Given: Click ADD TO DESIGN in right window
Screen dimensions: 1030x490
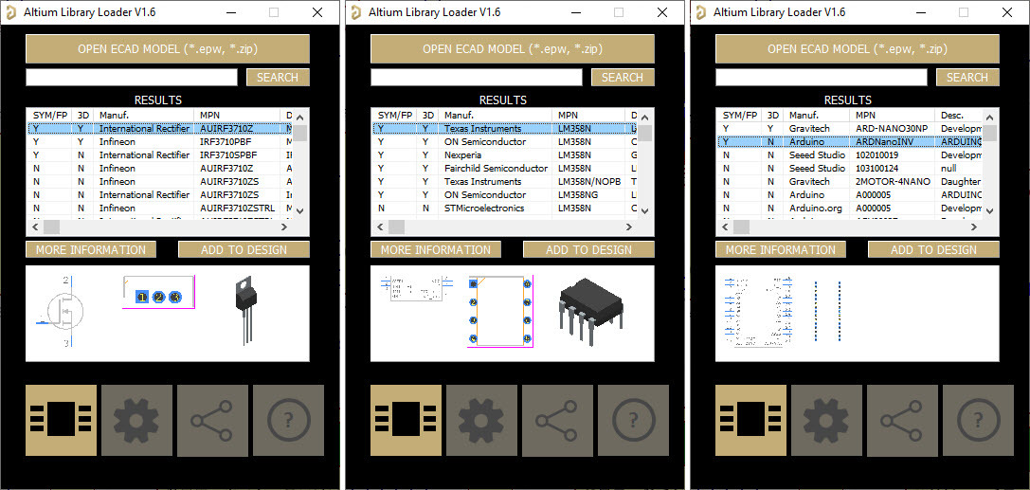Looking at the screenshot, I should point(933,249).
